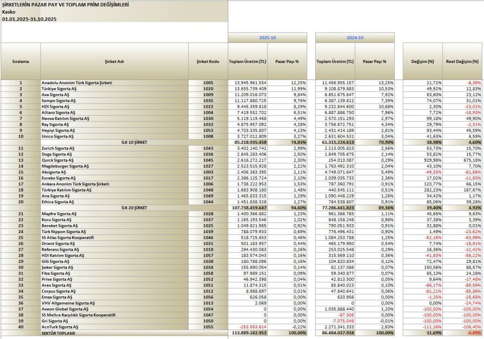Click the 2025-10 period header

coord(268,37)
